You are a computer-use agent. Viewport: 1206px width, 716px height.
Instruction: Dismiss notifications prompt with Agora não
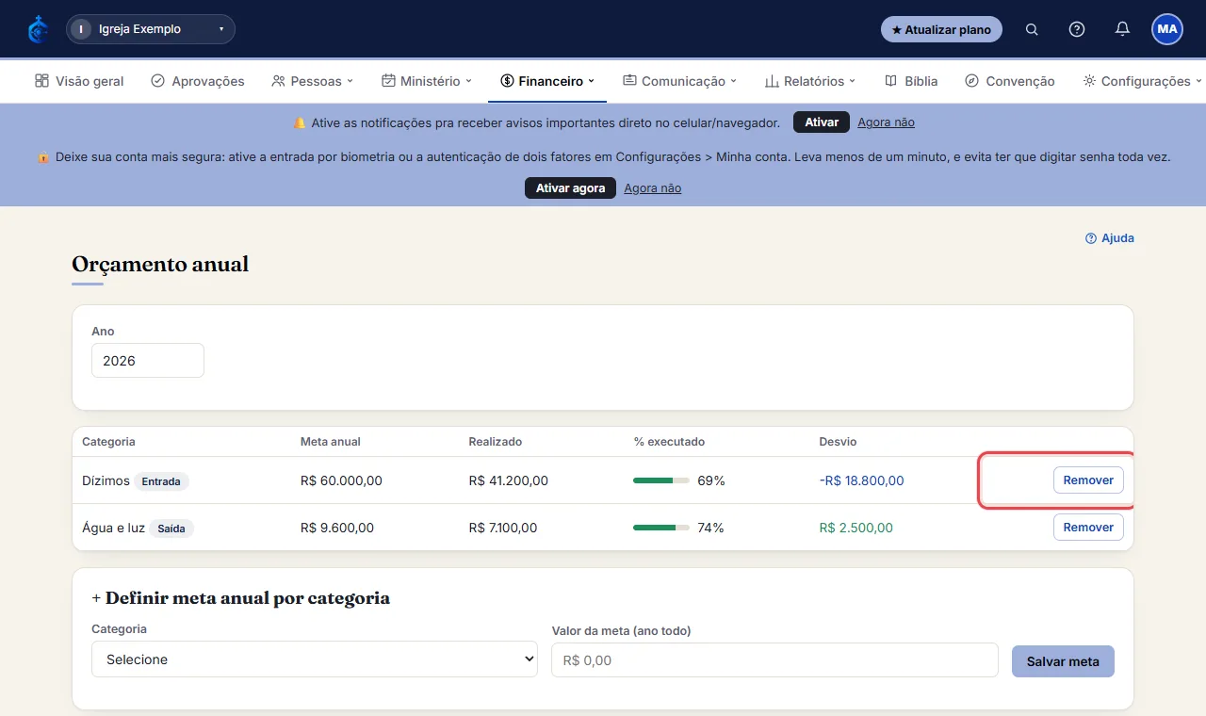point(886,122)
